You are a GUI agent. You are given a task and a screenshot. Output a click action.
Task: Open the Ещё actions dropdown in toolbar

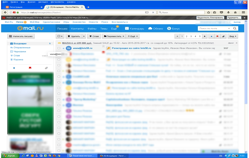coord(132,36)
